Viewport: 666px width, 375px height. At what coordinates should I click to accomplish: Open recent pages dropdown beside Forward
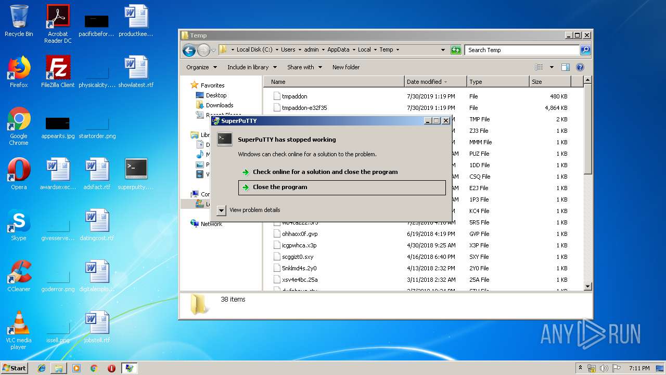click(213, 51)
